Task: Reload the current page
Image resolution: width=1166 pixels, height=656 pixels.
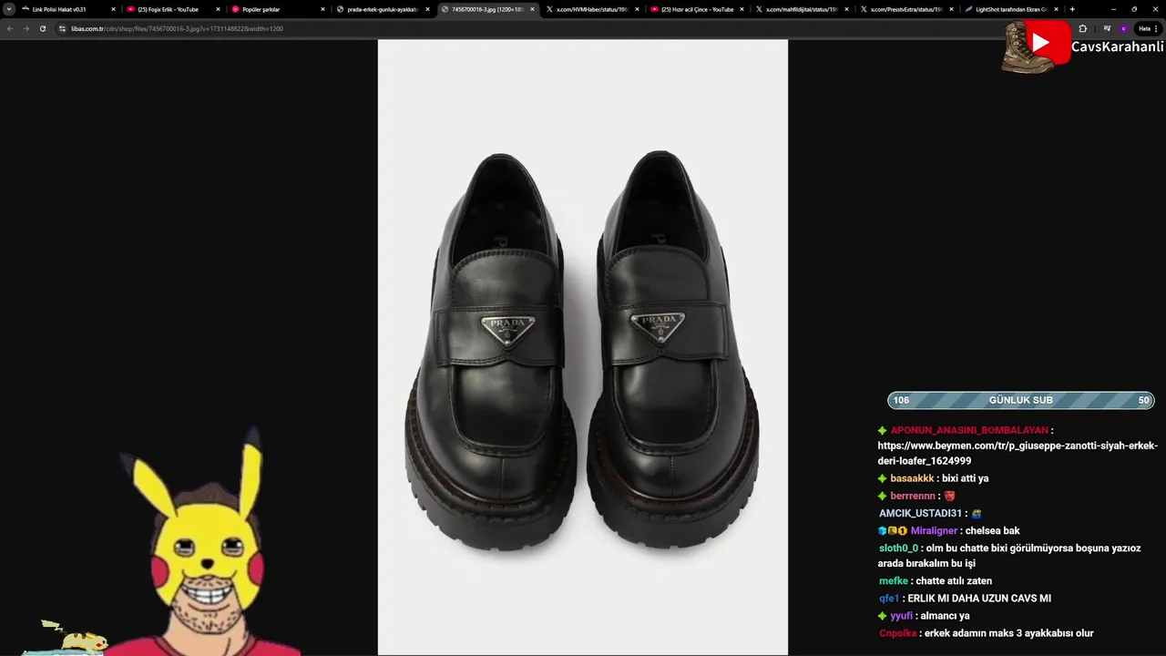Action: tap(42, 28)
